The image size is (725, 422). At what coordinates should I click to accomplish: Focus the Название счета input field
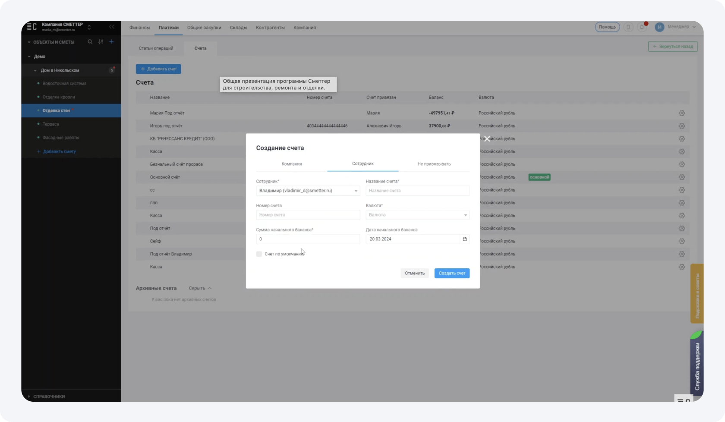click(x=417, y=191)
